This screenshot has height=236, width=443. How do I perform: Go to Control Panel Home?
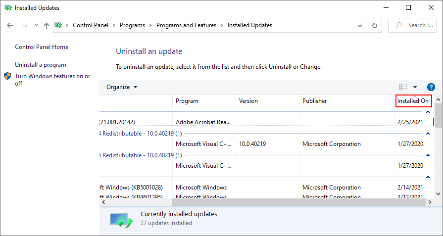(x=42, y=47)
